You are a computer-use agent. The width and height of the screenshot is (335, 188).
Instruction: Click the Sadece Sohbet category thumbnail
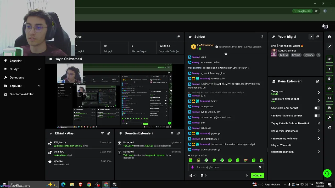pos(274,53)
